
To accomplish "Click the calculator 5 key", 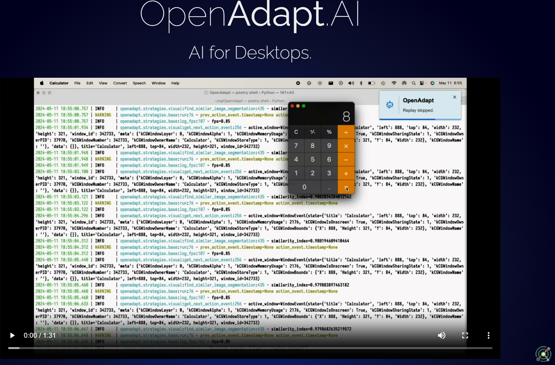I will coord(312,159).
